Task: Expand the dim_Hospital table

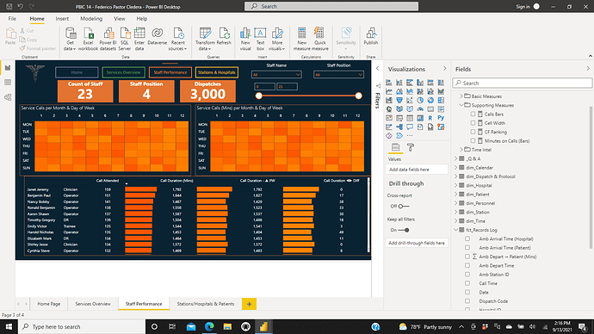Action: [456, 185]
